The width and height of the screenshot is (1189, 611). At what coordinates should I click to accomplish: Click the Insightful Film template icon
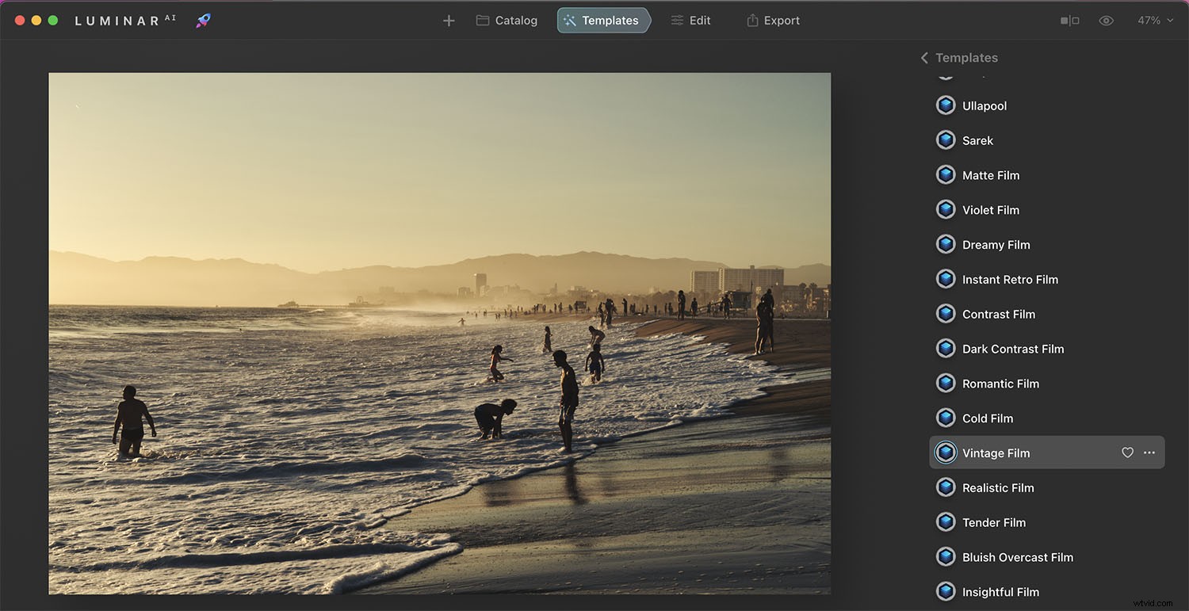pos(946,591)
